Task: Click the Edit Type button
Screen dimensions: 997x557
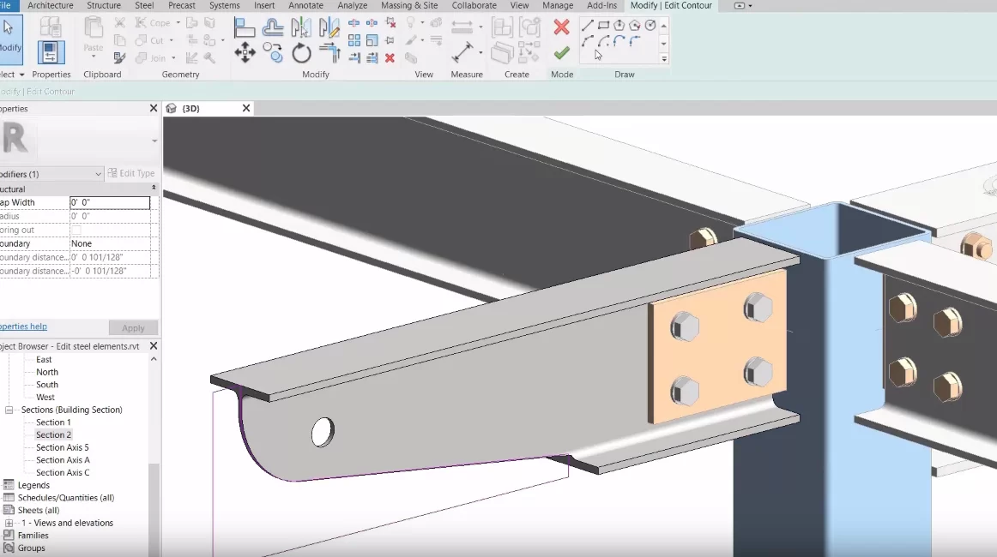Action: [x=131, y=174]
